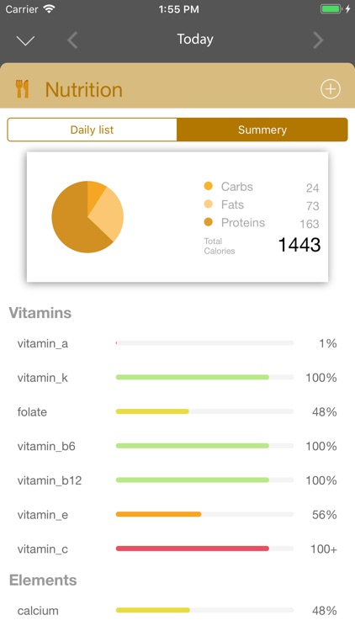The image size is (355, 631).
Task: Click the macronutrient pie chart
Action: 87,217
